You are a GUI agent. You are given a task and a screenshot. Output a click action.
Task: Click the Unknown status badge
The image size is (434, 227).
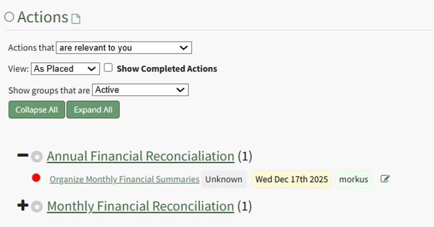click(x=223, y=179)
